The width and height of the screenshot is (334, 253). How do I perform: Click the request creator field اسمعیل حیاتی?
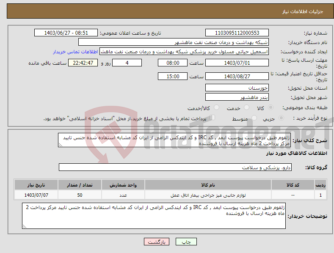click(184, 52)
